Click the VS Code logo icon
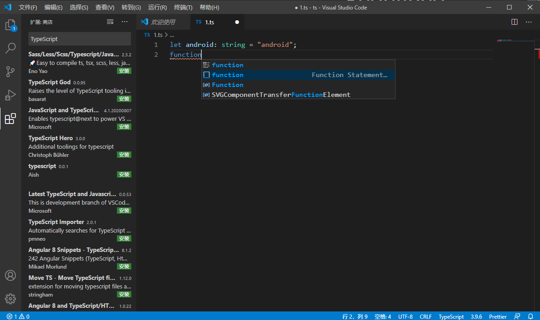 pos(8,7)
